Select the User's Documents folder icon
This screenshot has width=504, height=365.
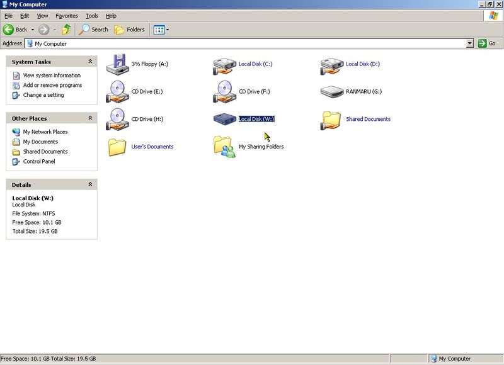[x=117, y=147]
